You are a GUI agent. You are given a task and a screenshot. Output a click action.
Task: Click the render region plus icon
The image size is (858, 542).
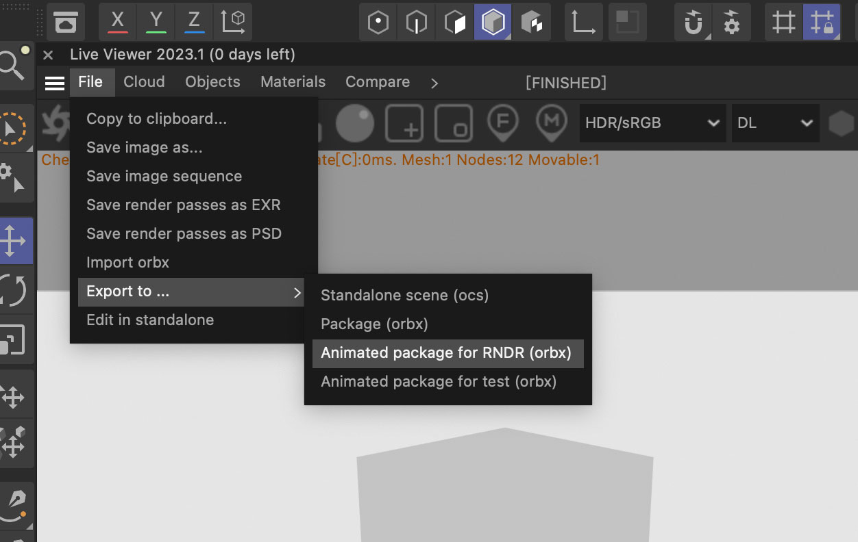404,123
